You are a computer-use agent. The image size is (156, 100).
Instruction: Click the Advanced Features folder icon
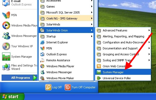(x=99, y=30)
